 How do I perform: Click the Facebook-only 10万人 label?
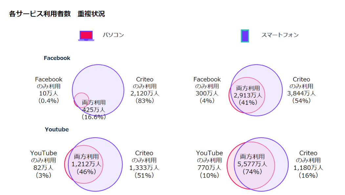tap(49, 93)
